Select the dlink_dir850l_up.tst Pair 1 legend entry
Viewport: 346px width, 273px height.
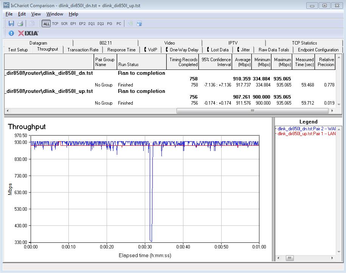pyautogui.click(x=306, y=134)
